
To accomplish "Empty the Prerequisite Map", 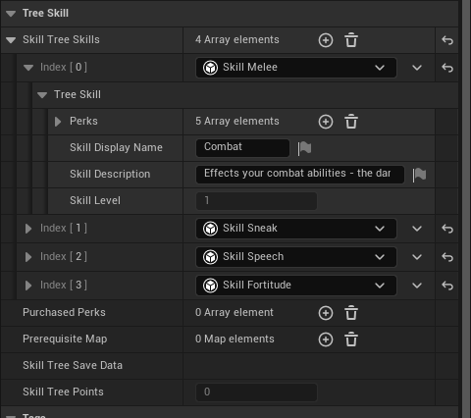I will pyautogui.click(x=351, y=340).
